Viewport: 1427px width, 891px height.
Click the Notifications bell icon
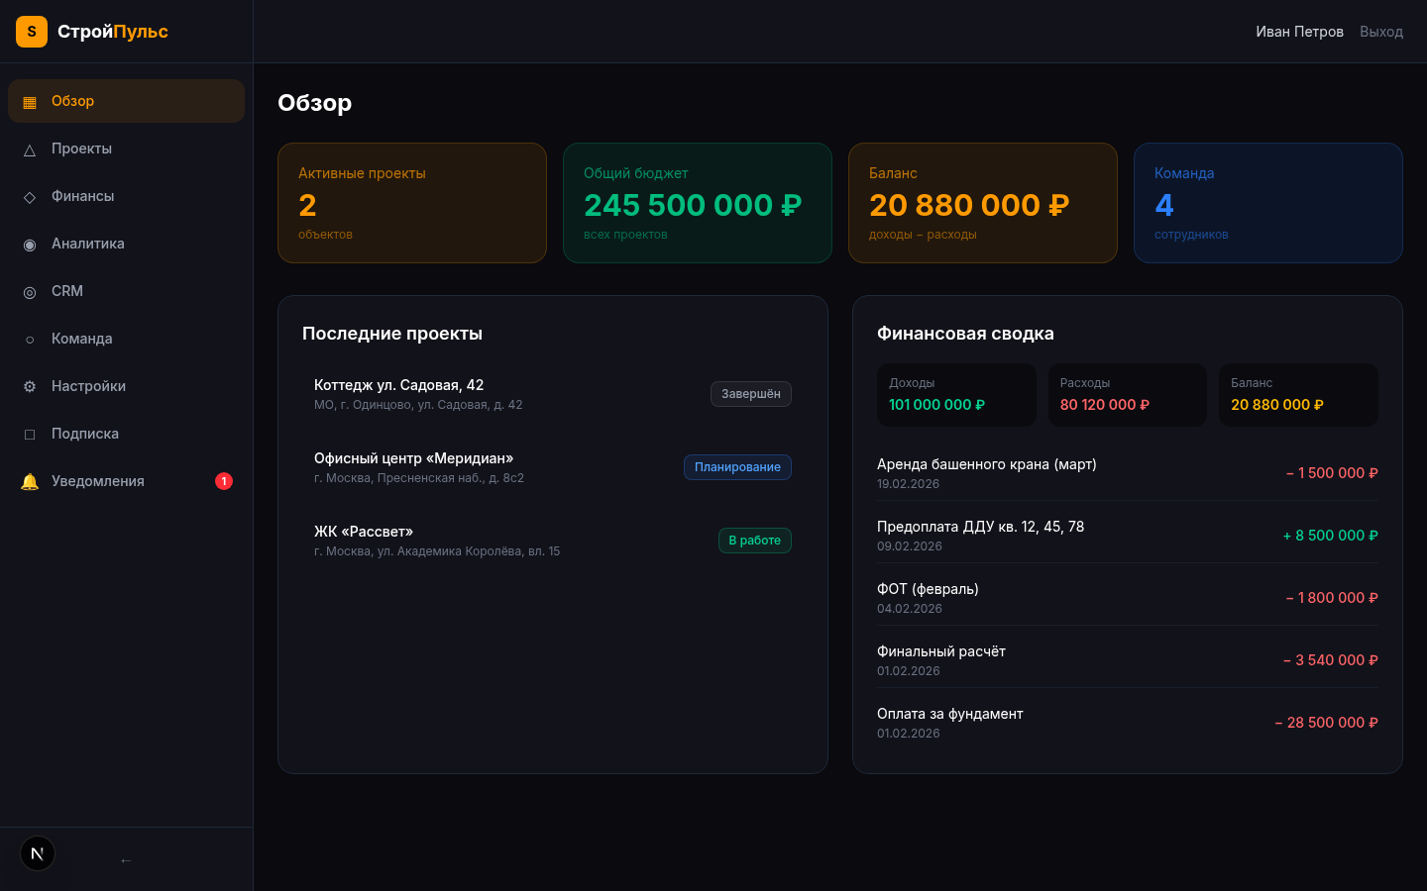tap(30, 481)
